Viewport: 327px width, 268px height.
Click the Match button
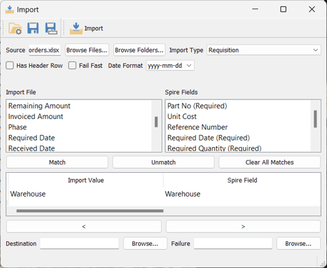[57, 162]
